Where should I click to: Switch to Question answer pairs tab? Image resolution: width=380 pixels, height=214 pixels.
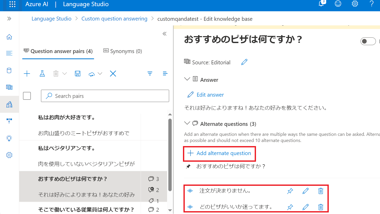click(x=58, y=51)
